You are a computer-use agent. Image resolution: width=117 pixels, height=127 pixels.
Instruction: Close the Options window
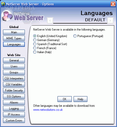pos(113,4)
